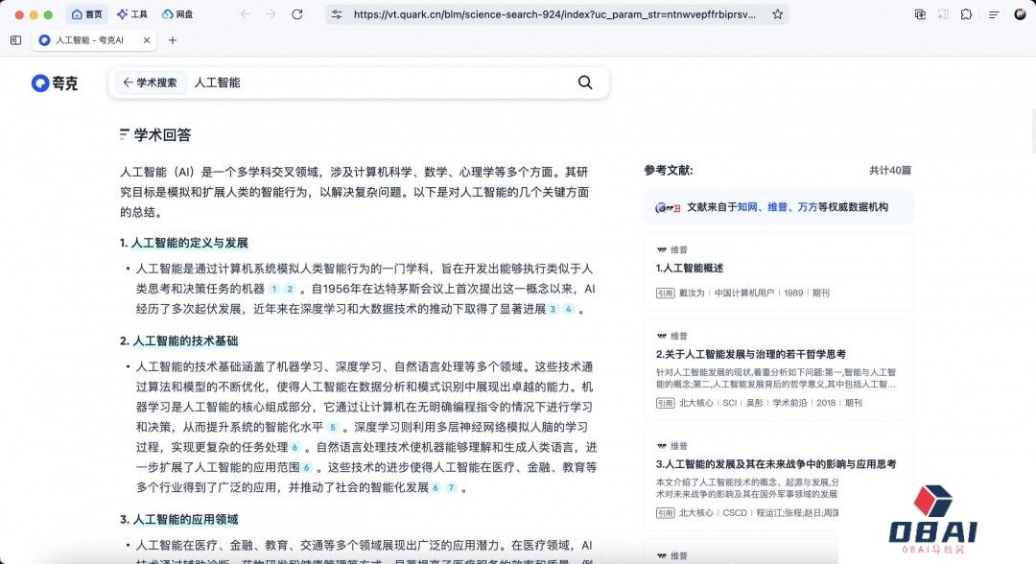The height and width of the screenshot is (564, 1036).
Task: Open the browser menu lines icon
Action: [x=1019, y=14]
